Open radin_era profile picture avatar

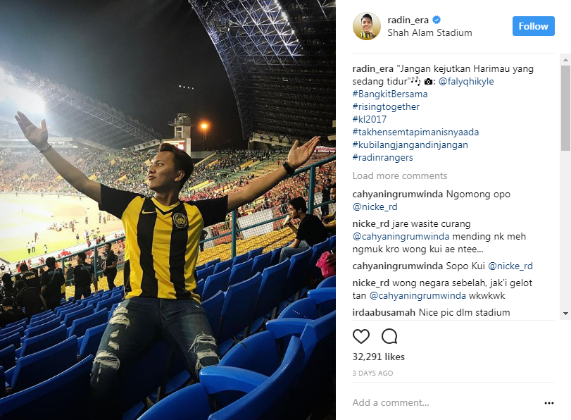(x=366, y=26)
